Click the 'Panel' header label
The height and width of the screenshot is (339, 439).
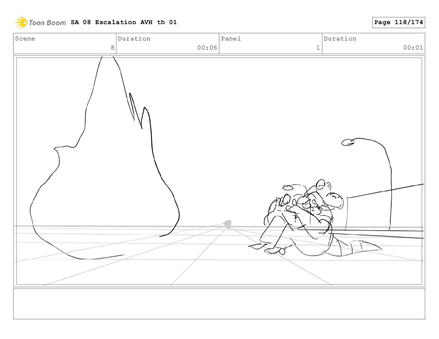231,38
